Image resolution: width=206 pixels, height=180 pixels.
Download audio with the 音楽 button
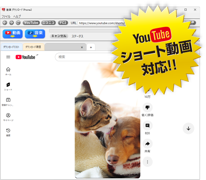[35, 34]
